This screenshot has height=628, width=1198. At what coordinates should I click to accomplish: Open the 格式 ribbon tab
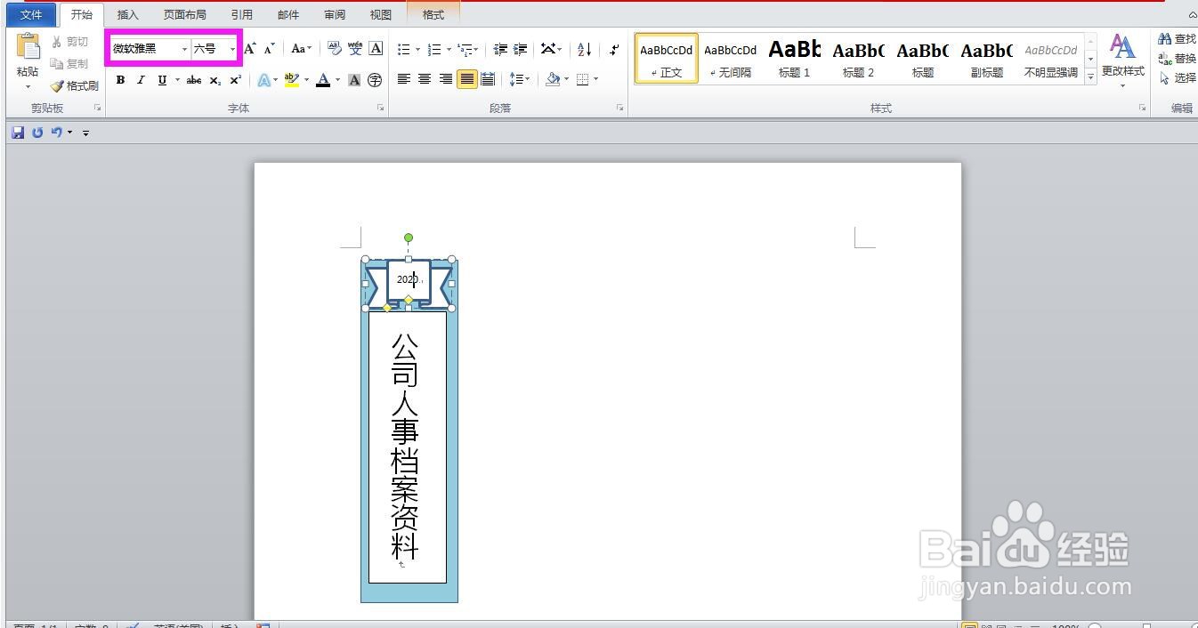click(x=433, y=14)
